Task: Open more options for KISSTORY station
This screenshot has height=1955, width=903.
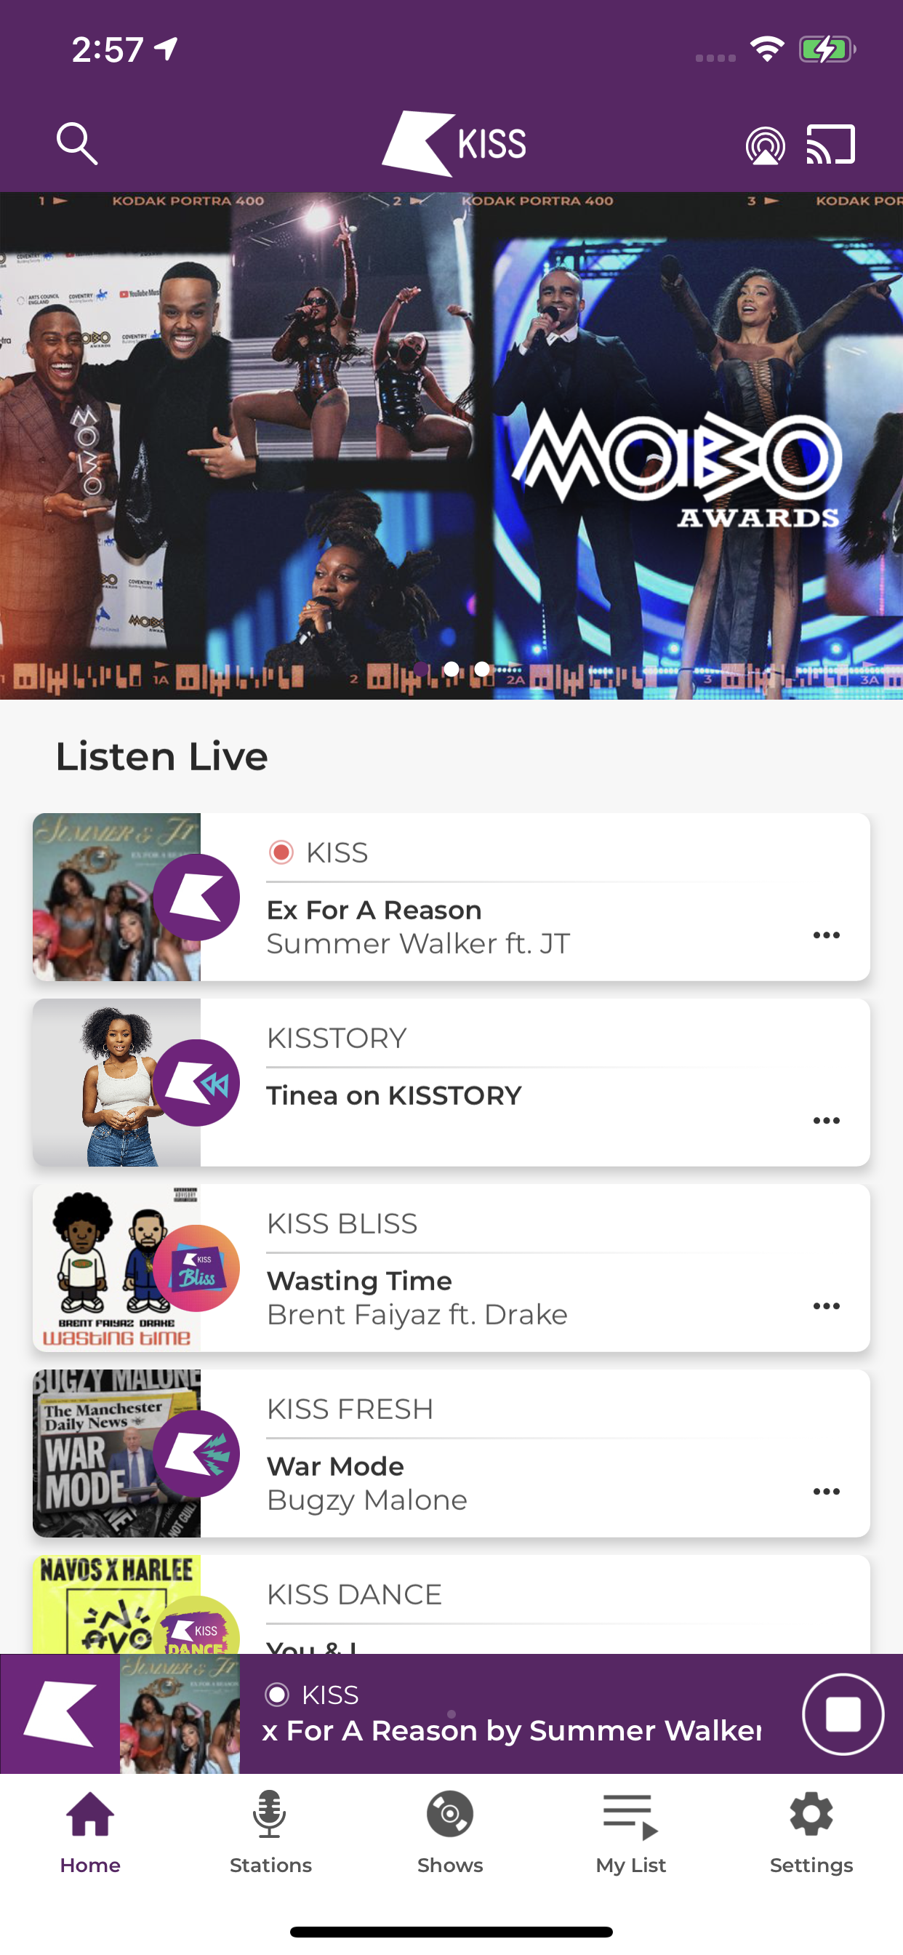Action: coord(827,1120)
